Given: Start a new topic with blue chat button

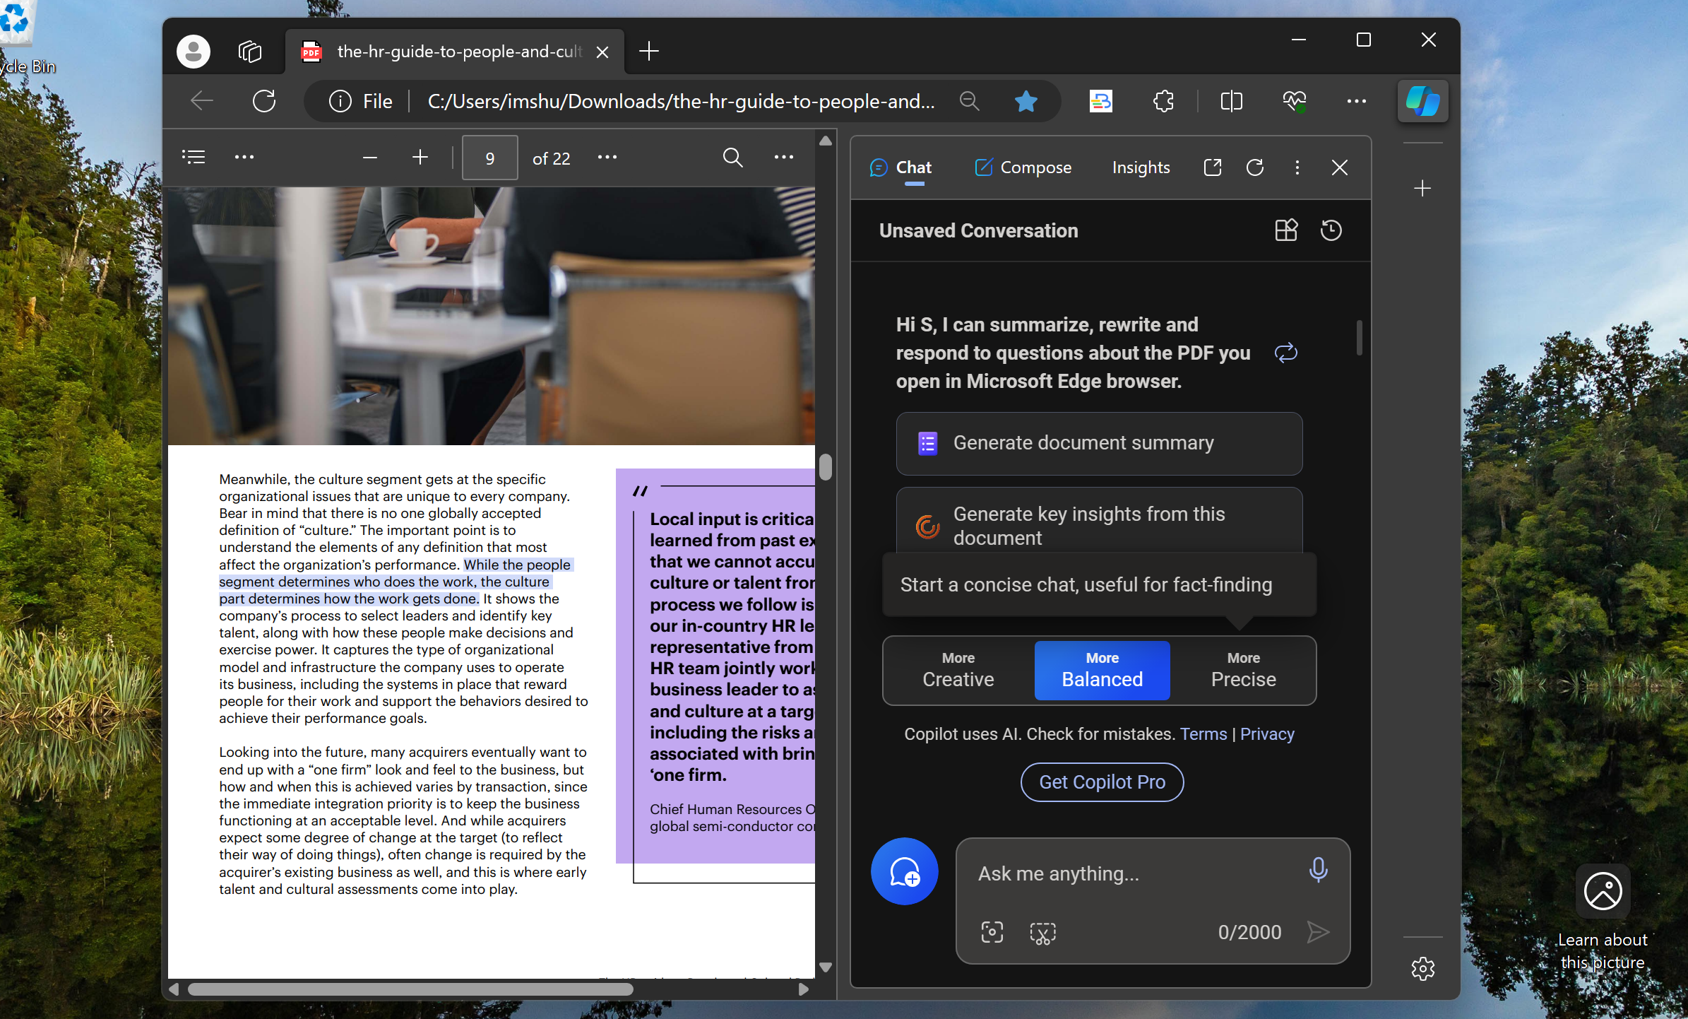Looking at the screenshot, I should coord(904,871).
